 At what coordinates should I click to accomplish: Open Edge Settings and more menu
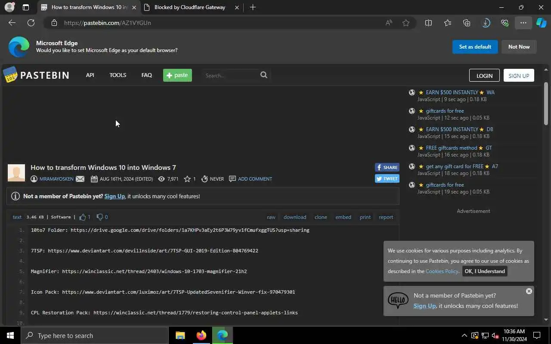click(523, 23)
